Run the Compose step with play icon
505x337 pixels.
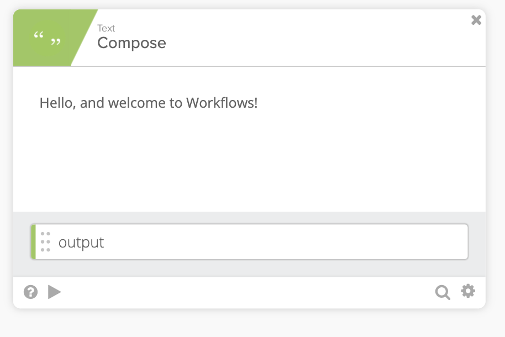point(54,292)
